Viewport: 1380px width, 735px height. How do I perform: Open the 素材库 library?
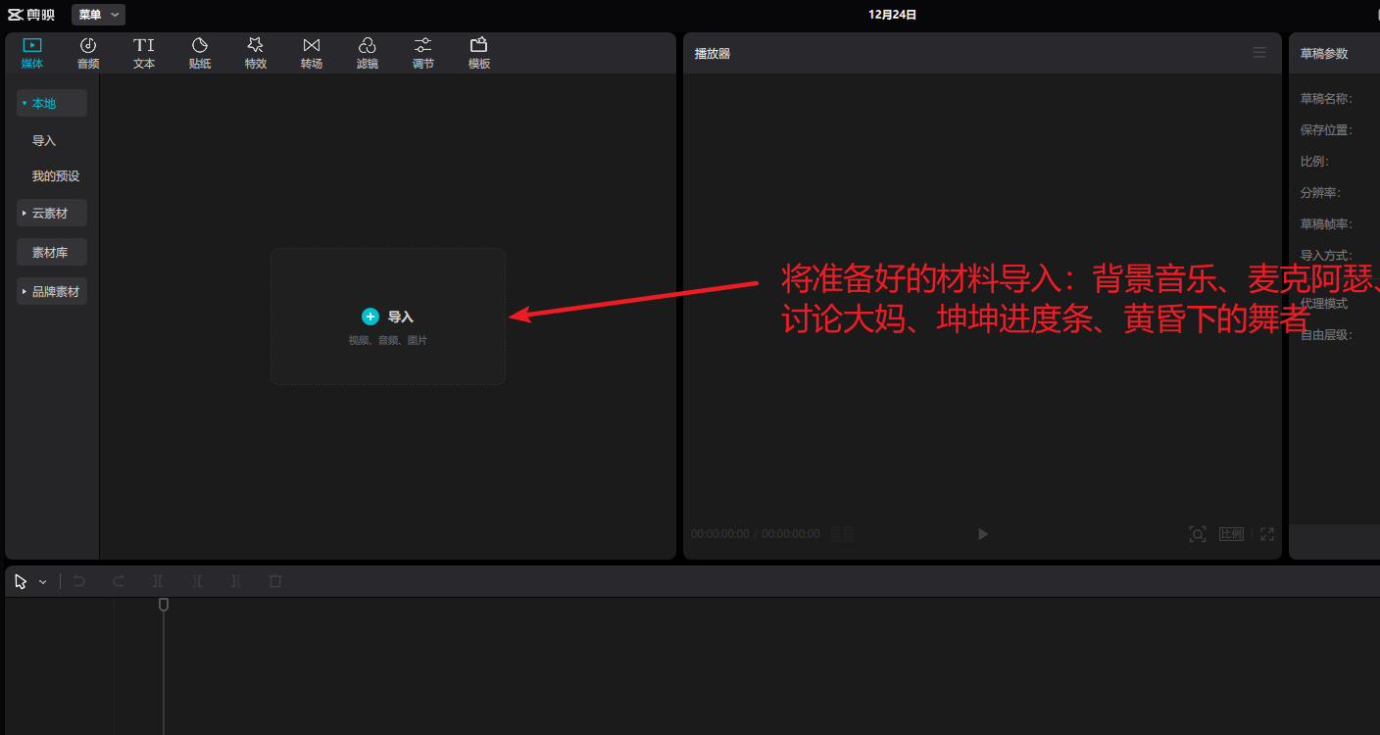coord(51,252)
